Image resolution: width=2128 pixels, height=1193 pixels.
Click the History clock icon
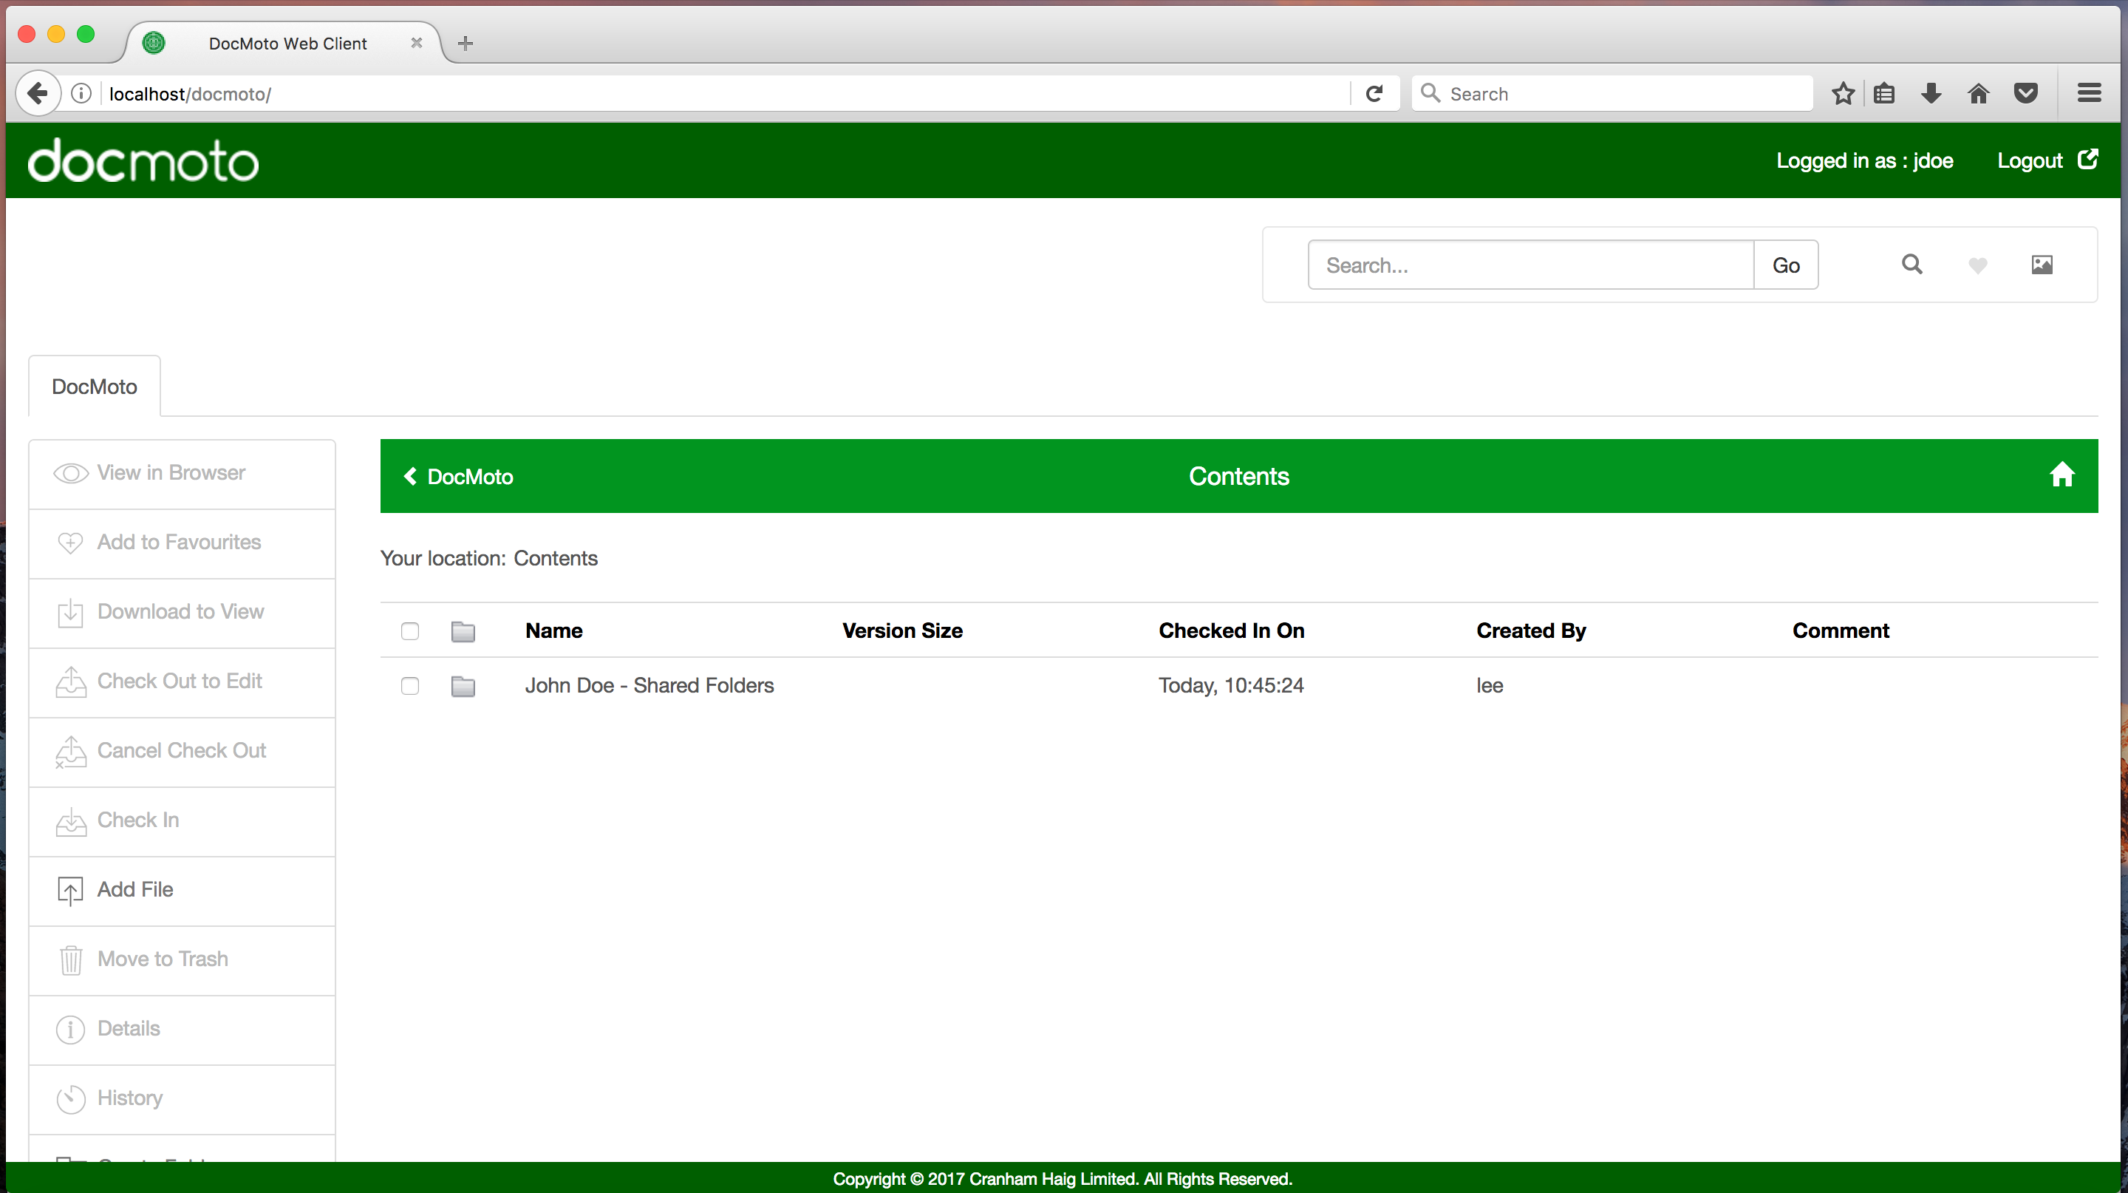click(x=71, y=1099)
